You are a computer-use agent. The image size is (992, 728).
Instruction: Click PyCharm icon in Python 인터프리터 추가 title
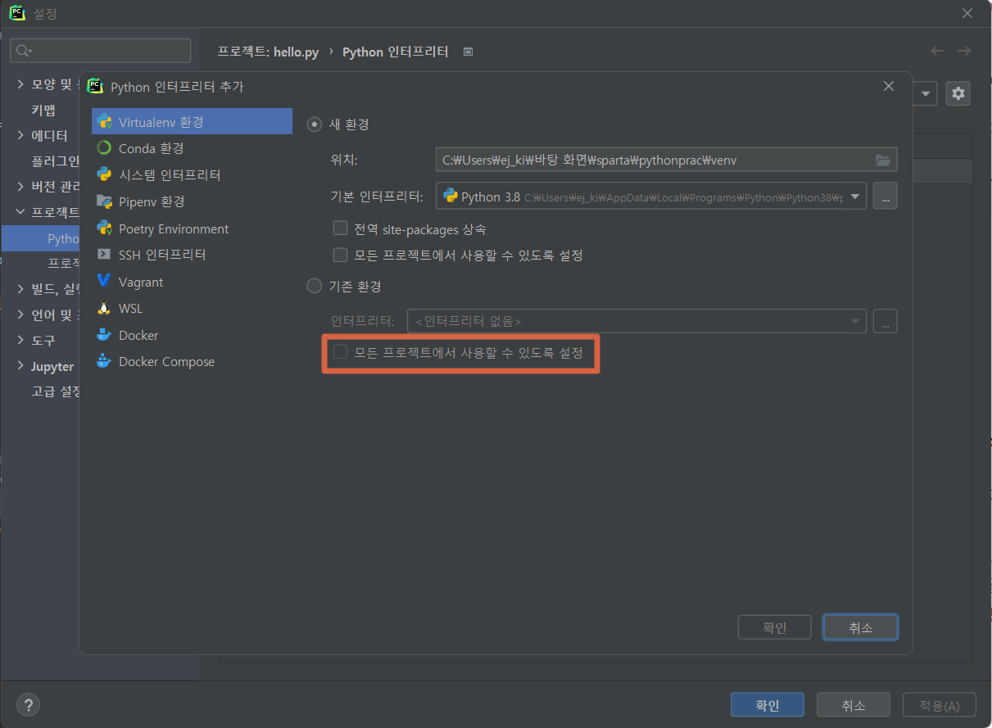(95, 86)
